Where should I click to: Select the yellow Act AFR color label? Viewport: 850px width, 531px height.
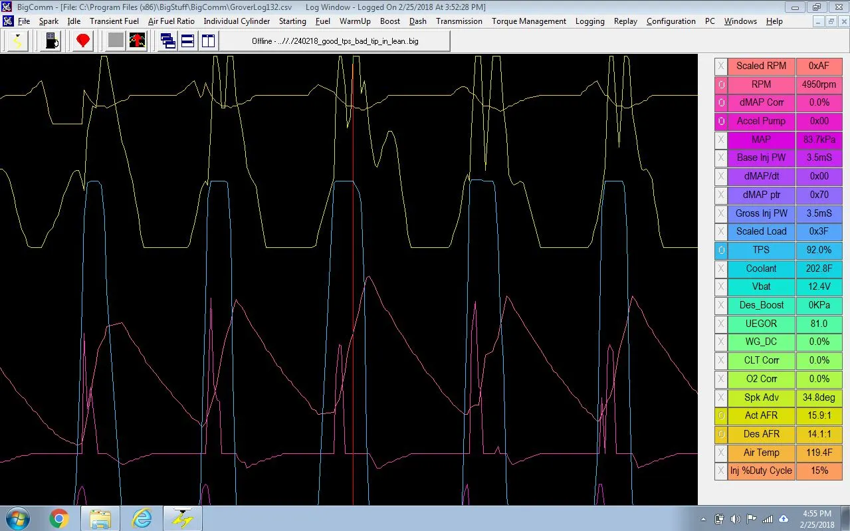pyautogui.click(x=762, y=415)
